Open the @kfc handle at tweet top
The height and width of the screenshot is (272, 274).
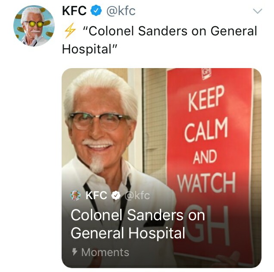click(x=121, y=11)
